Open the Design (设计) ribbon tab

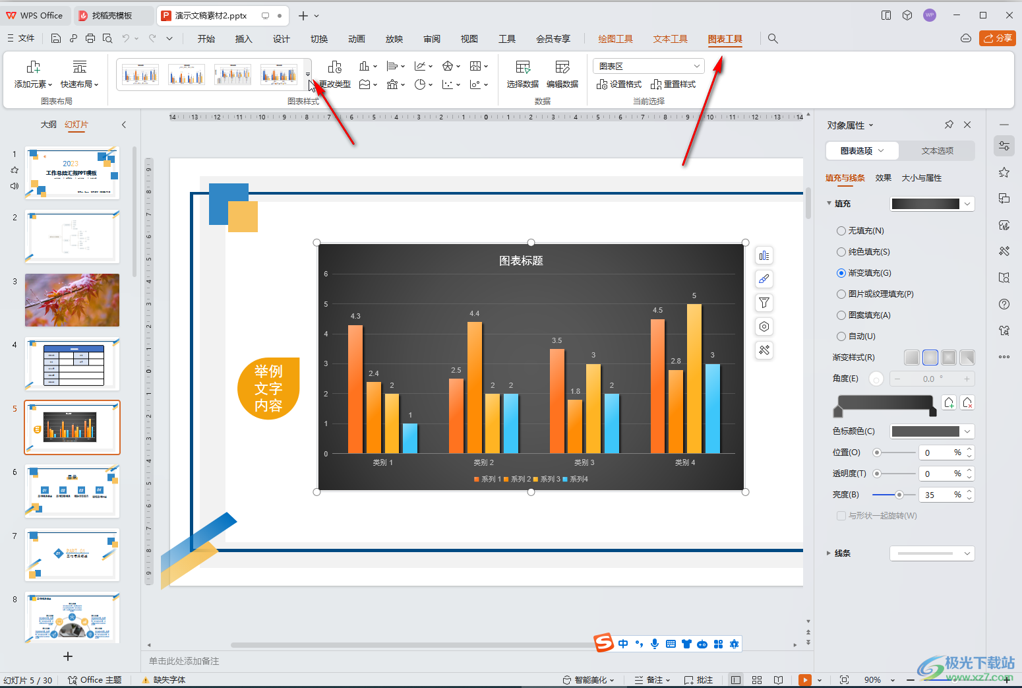[282, 39]
